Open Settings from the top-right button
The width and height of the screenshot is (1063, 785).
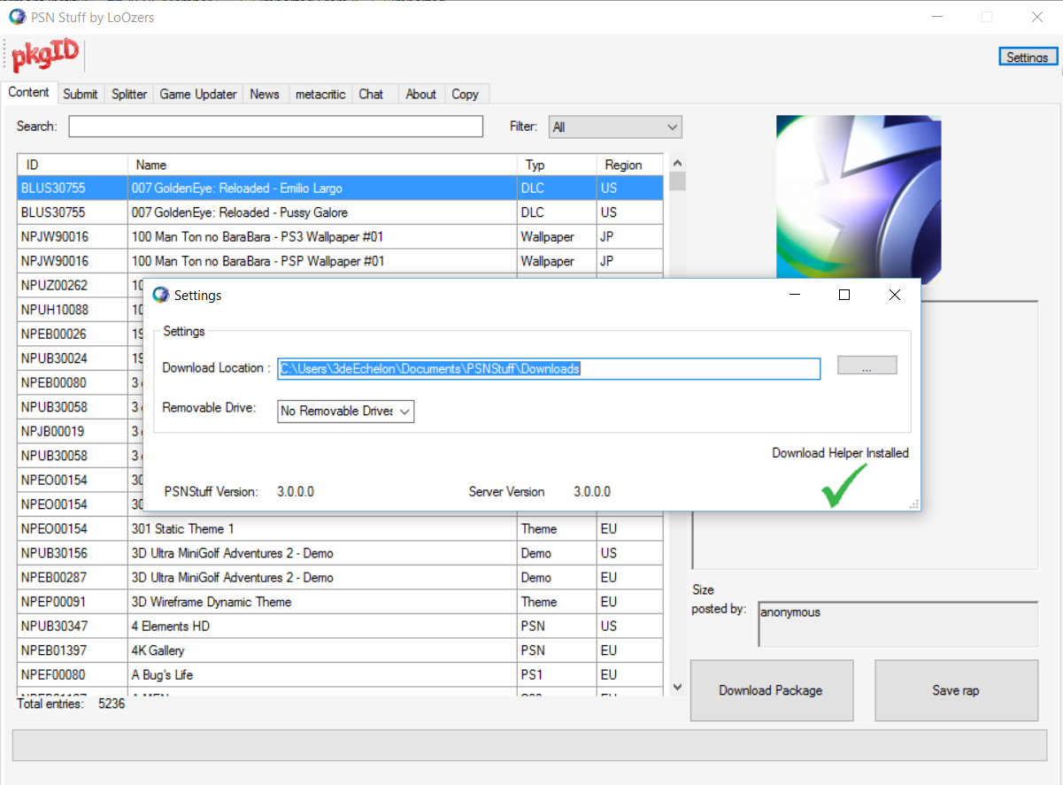tap(1027, 57)
